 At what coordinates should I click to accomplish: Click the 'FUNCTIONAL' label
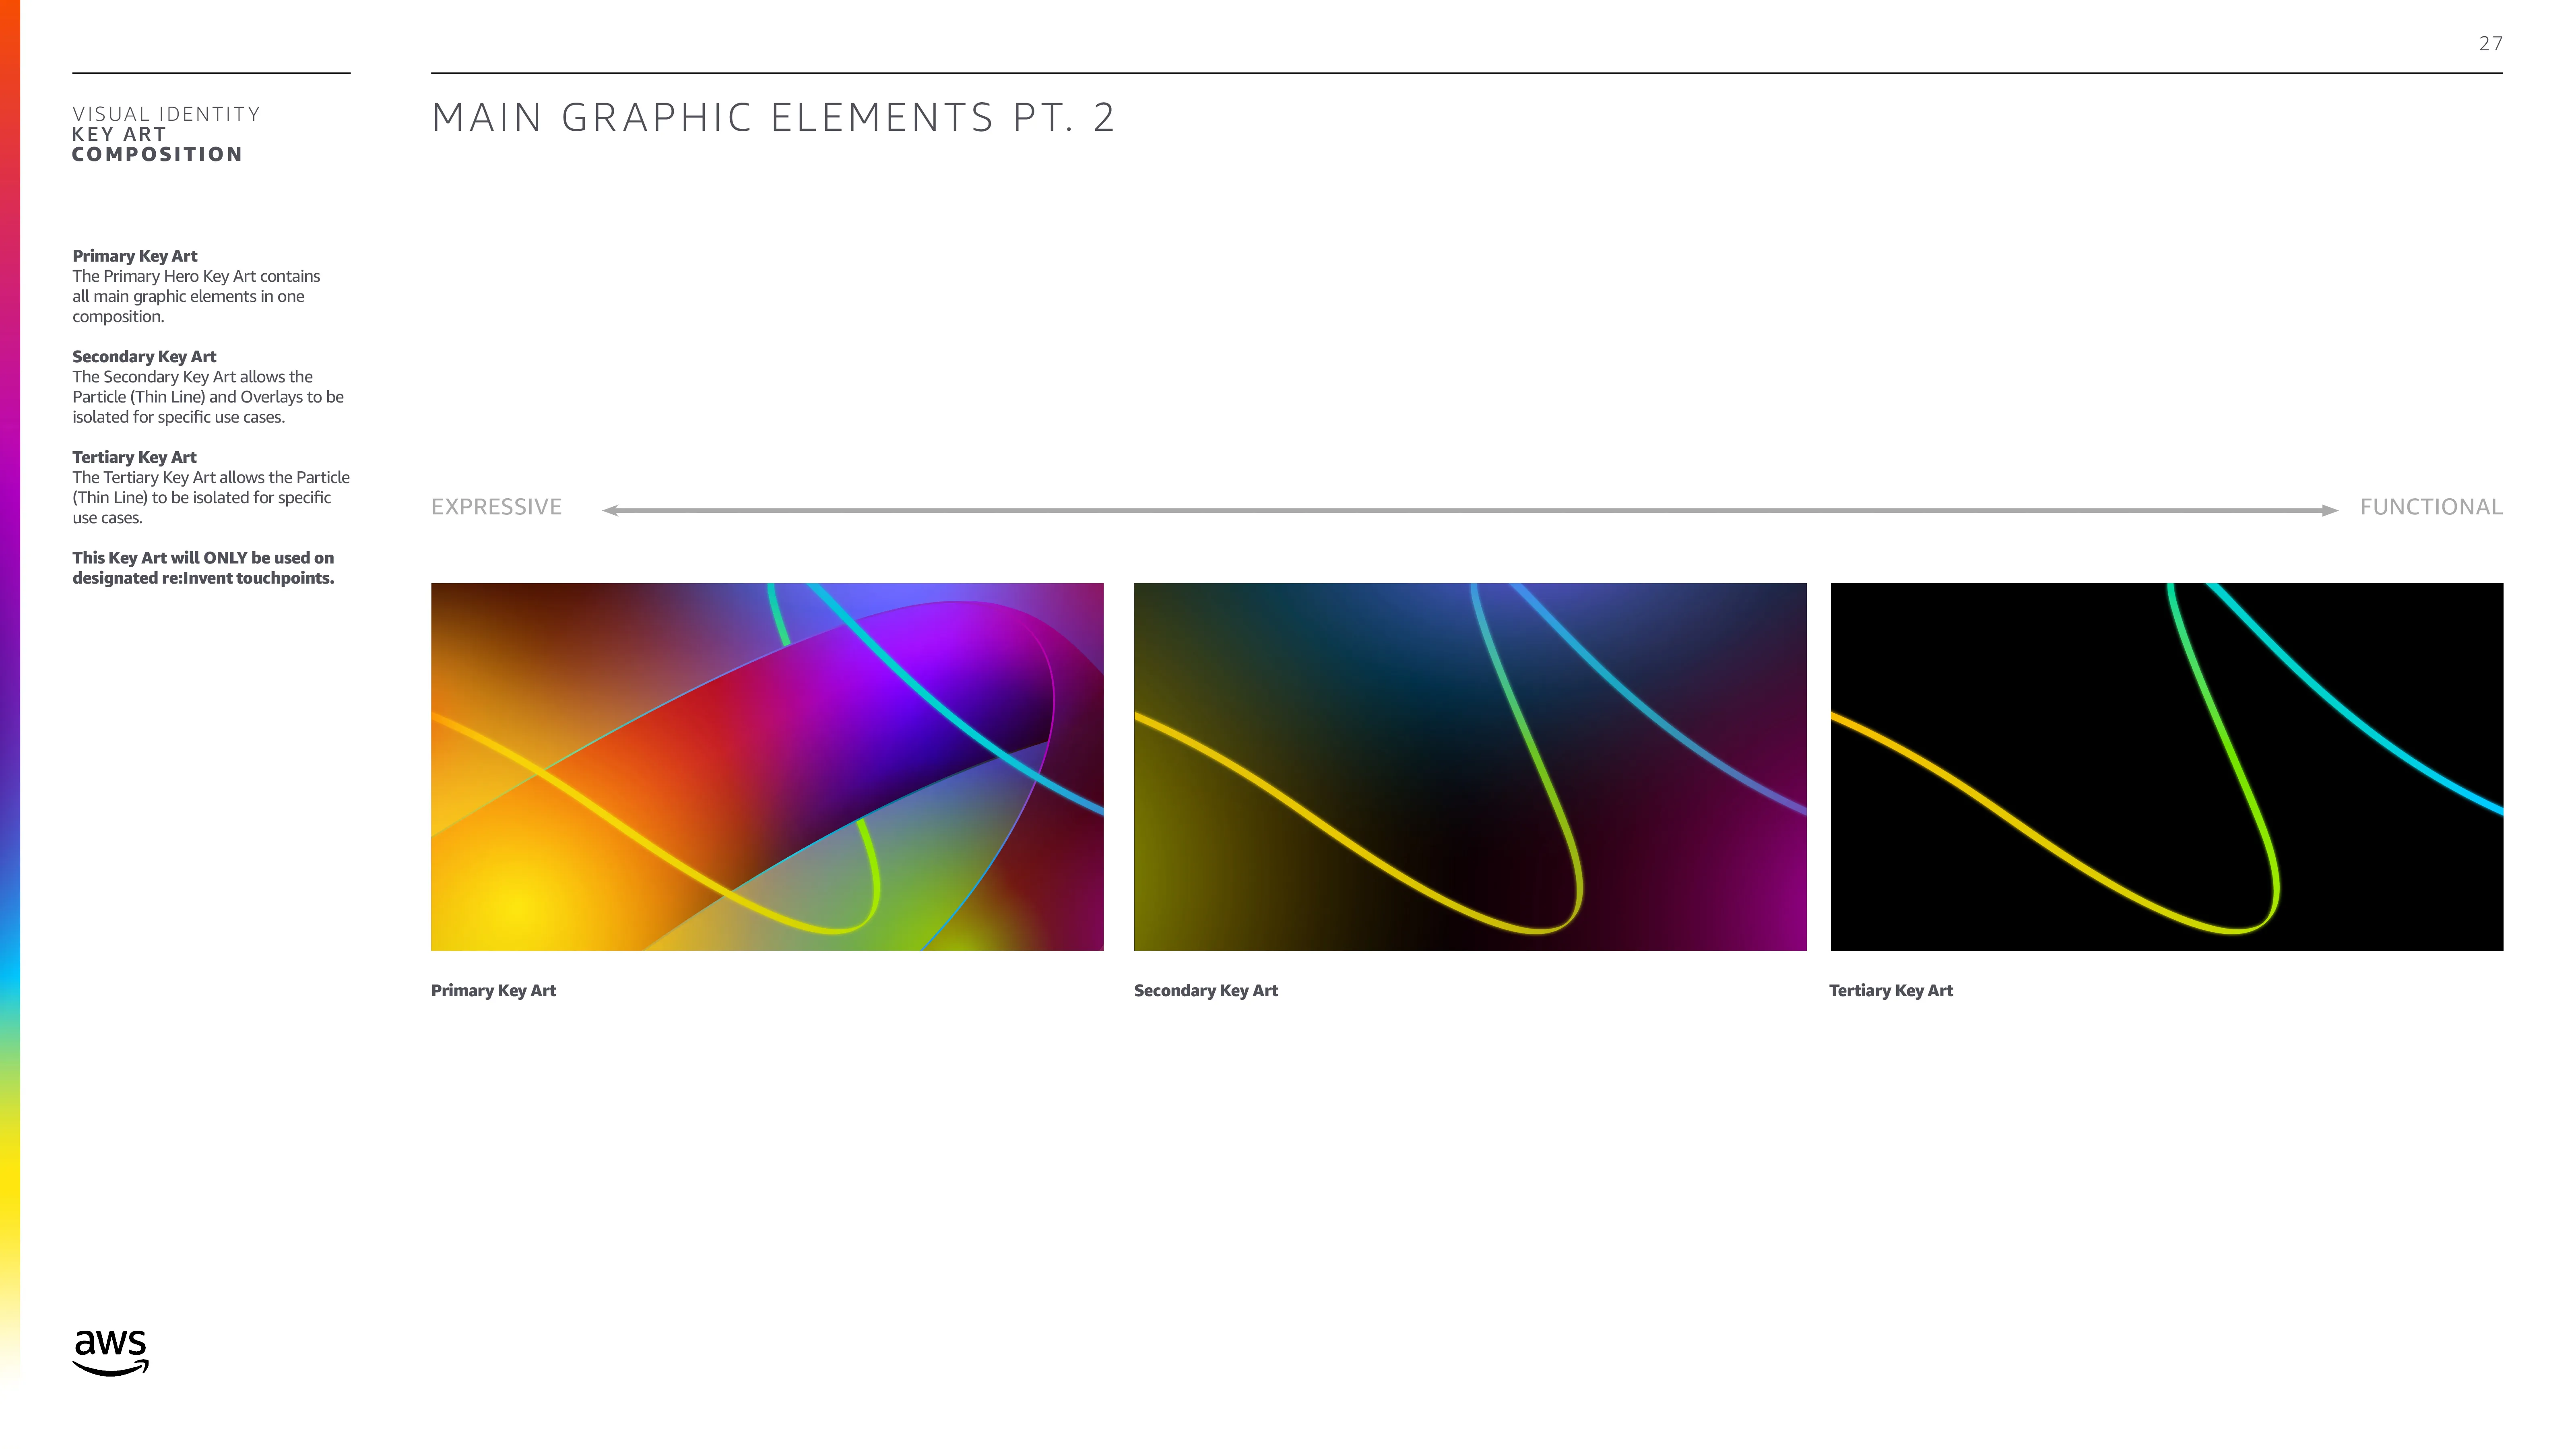click(2431, 507)
